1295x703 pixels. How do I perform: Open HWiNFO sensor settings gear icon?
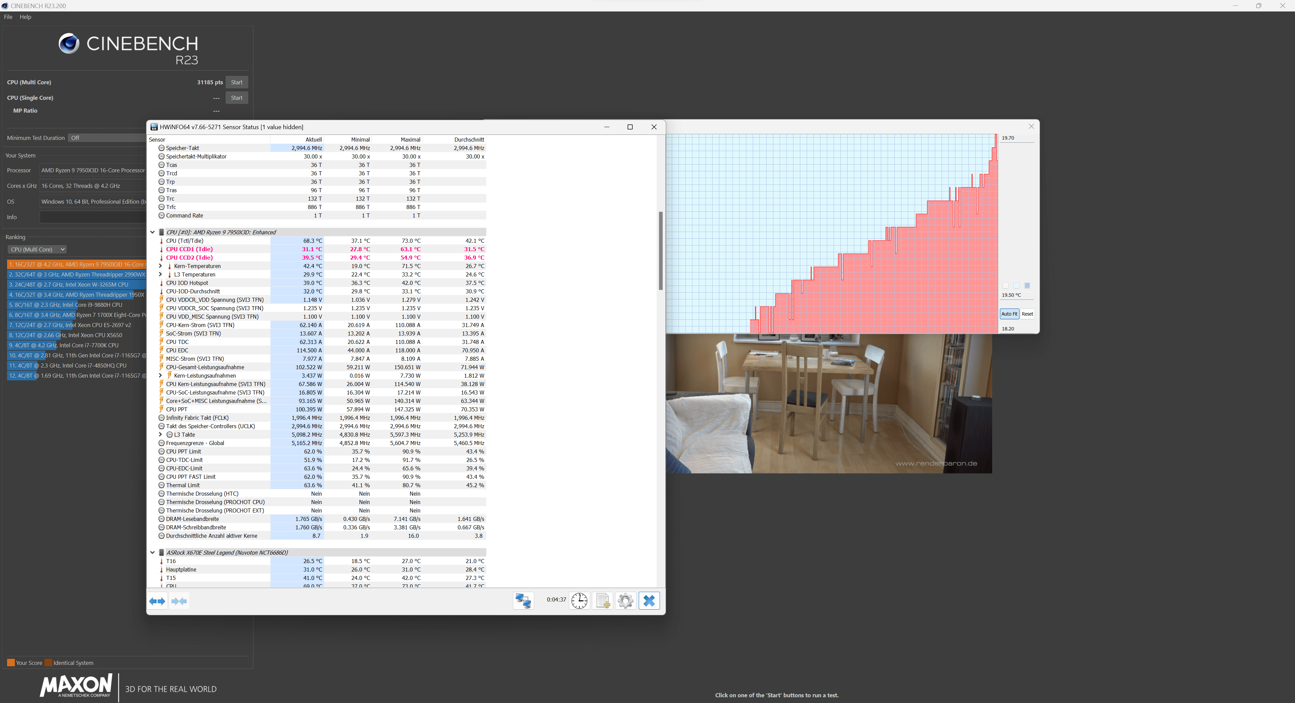coord(625,601)
